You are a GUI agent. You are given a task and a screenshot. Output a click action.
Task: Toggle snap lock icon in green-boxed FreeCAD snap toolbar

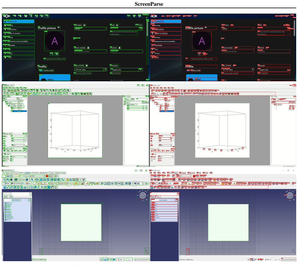[5, 187]
